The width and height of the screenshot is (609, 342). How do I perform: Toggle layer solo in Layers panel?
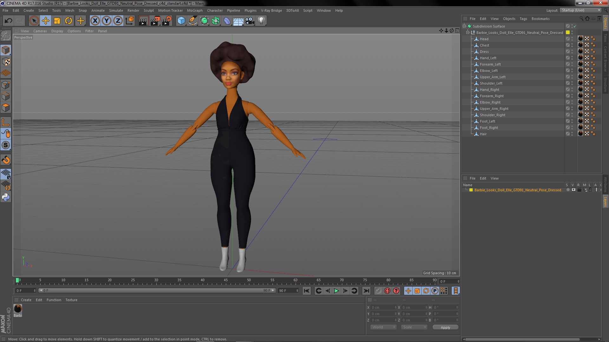click(568, 190)
